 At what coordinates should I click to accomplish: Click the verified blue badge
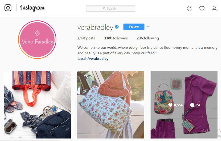(117, 27)
